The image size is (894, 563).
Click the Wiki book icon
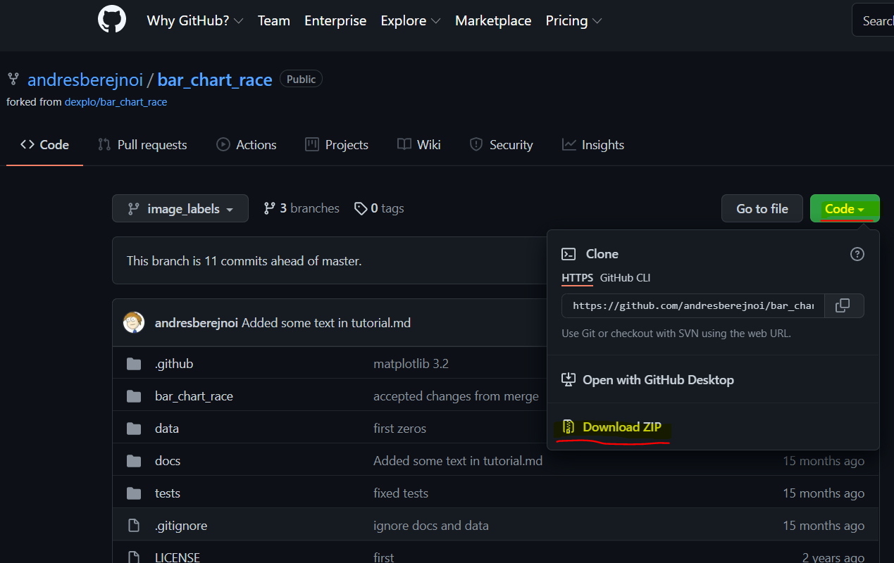click(x=404, y=145)
